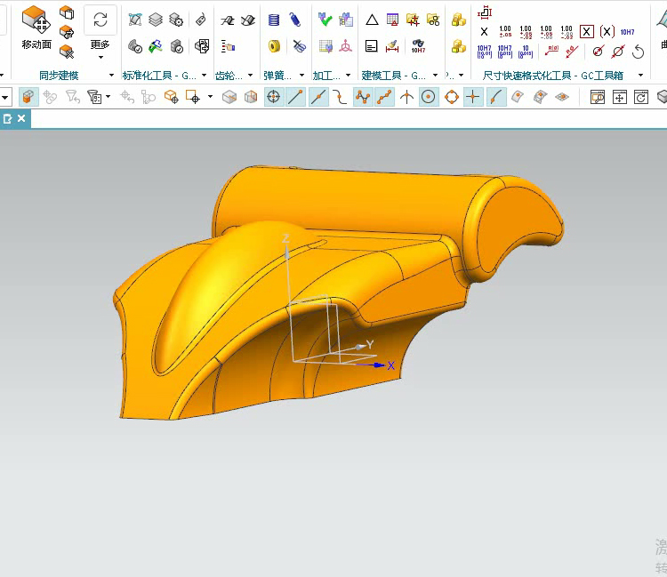This screenshot has height=577, width=667.
Task: Click the green checkmark machining icon
Action: pyautogui.click(x=325, y=20)
